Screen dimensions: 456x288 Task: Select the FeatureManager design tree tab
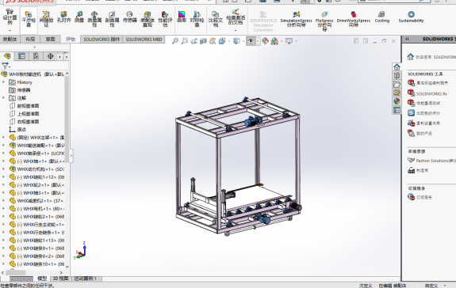pos(7,56)
